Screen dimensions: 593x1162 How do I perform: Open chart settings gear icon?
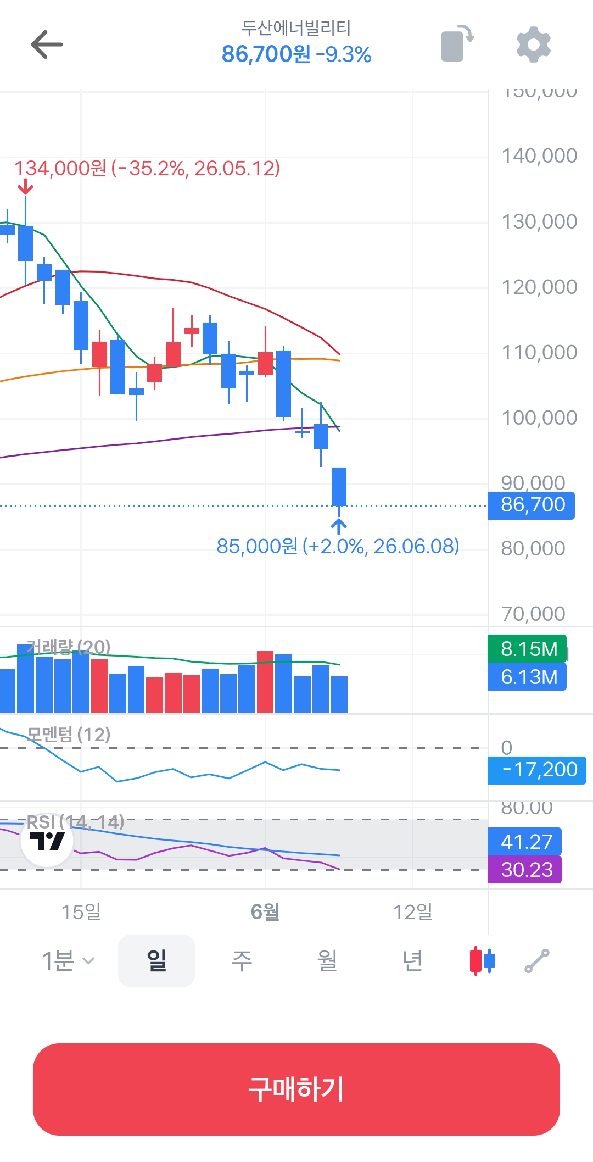534,44
